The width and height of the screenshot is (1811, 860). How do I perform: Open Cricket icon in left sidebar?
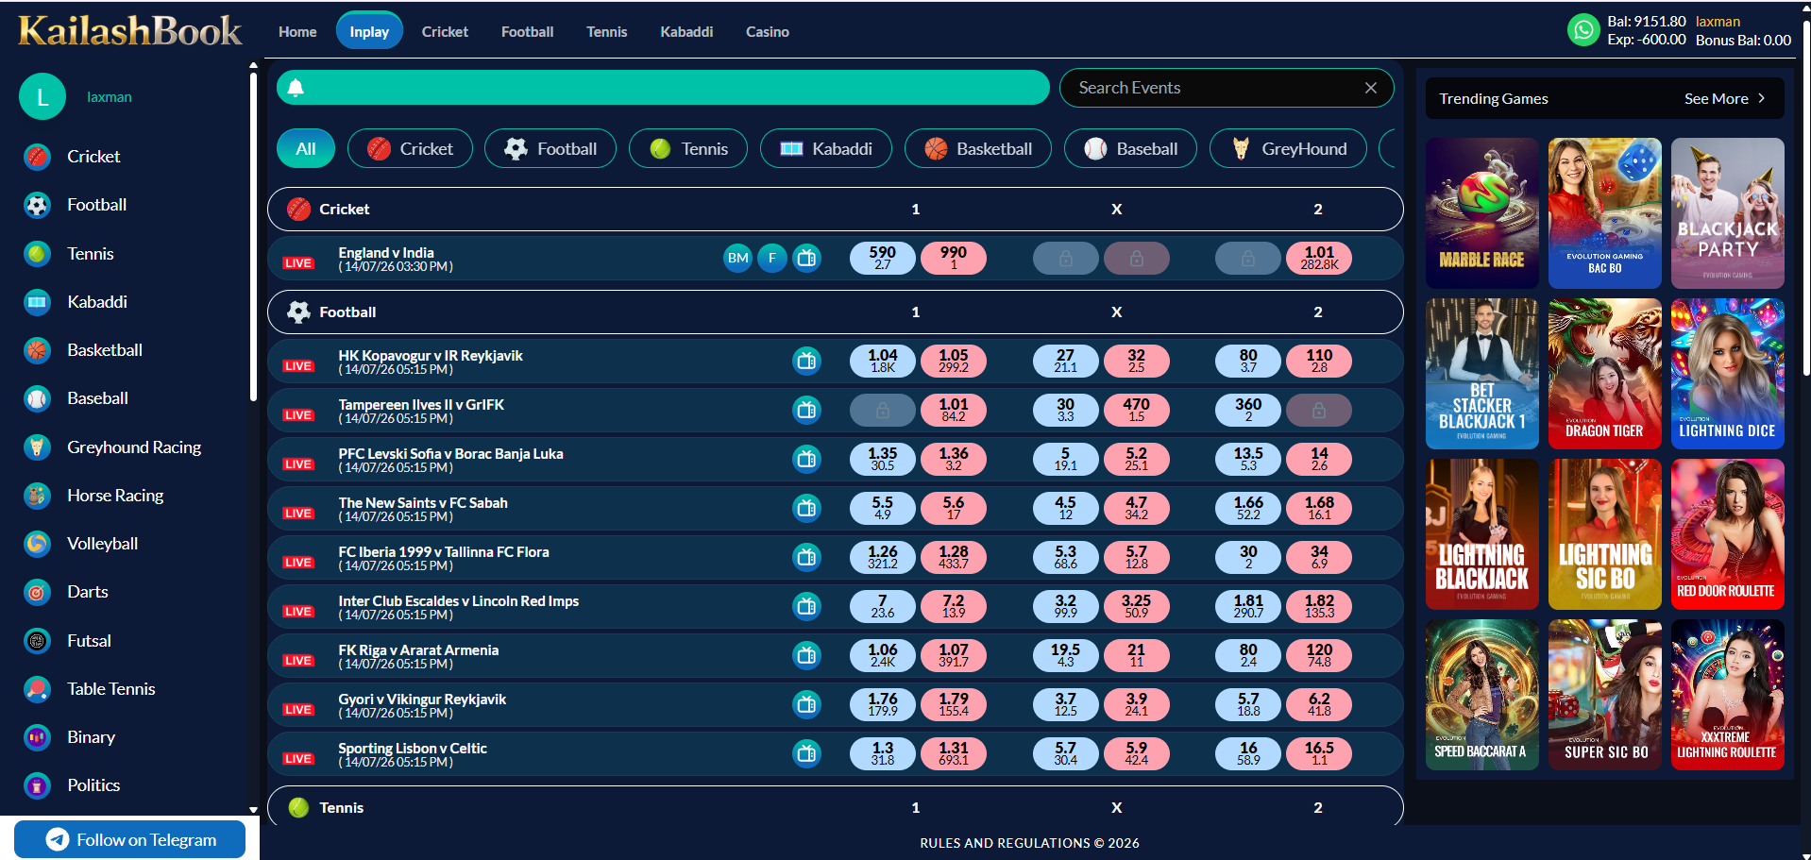(37, 157)
